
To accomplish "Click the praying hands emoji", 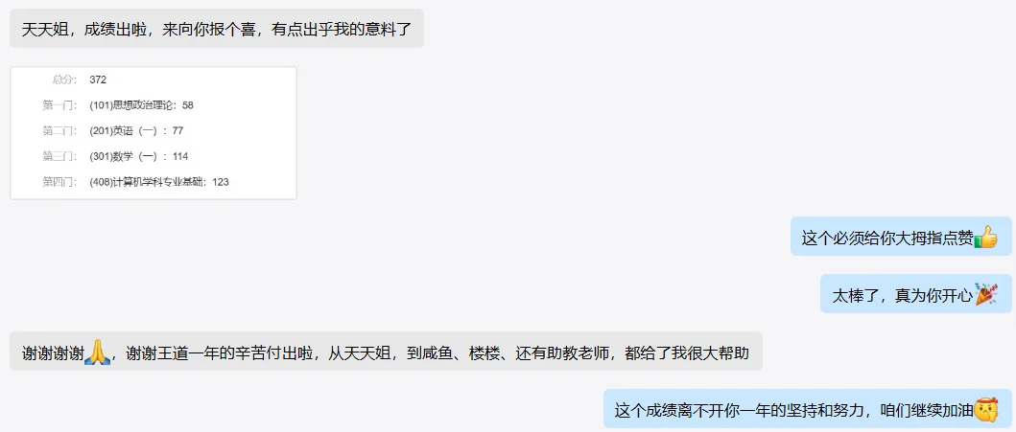I will [x=97, y=352].
